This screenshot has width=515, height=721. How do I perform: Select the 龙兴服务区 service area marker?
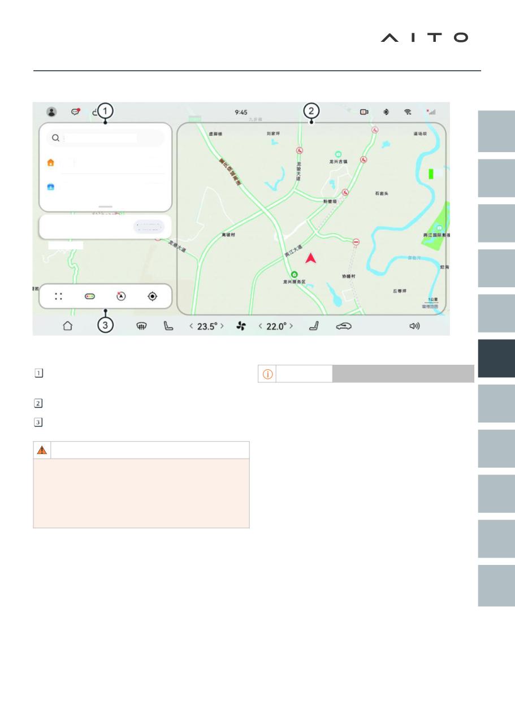[x=294, y=274]
